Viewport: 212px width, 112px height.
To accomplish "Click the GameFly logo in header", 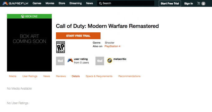I will pos(16,3).
